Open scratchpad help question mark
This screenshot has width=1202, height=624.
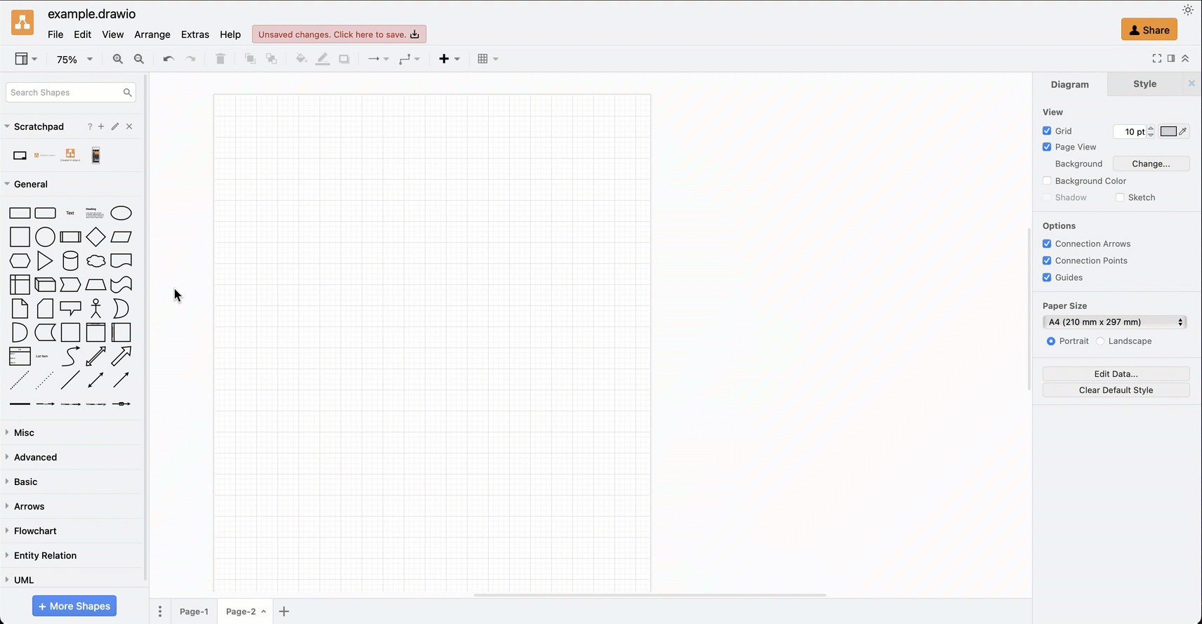click(89, 126)
